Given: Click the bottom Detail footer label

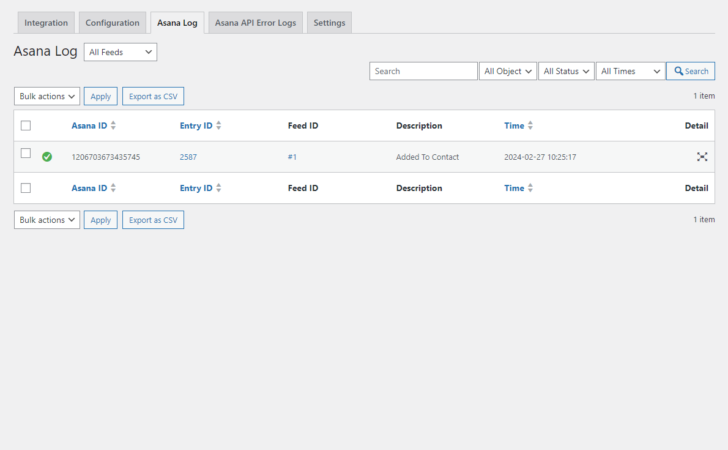Looking at the screenshot, I should (x=696, y=188).
